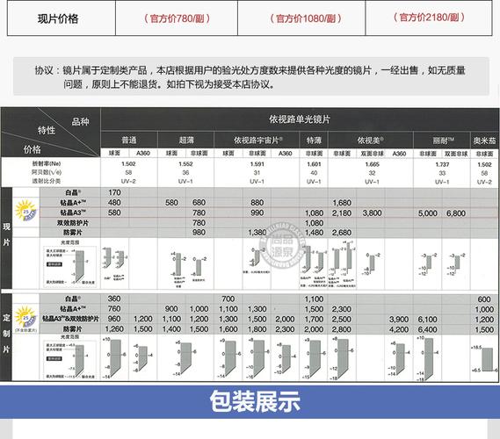Click the 1,260 price cell
500x439 pixels.
click(114, 329)
